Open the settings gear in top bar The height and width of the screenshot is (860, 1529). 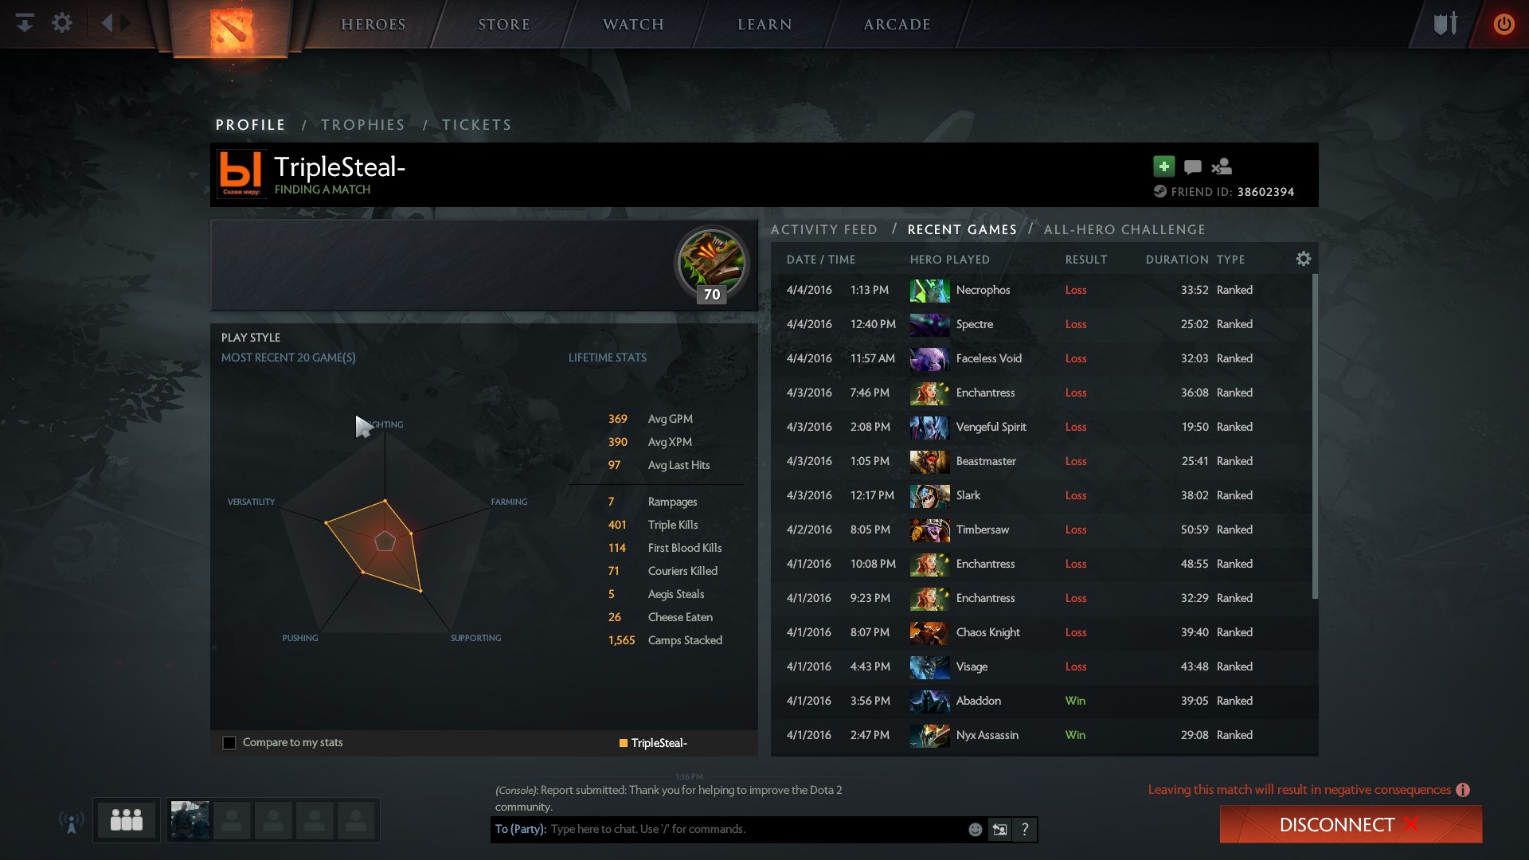coord(62,23)
